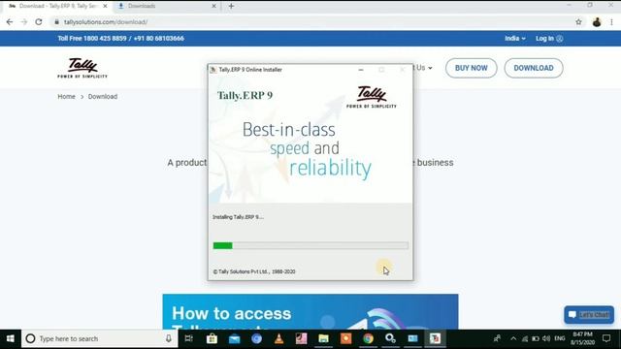Click the Chrome forward arrow
This screenshot has height=349, width=621.
click(x=23, y=22)
